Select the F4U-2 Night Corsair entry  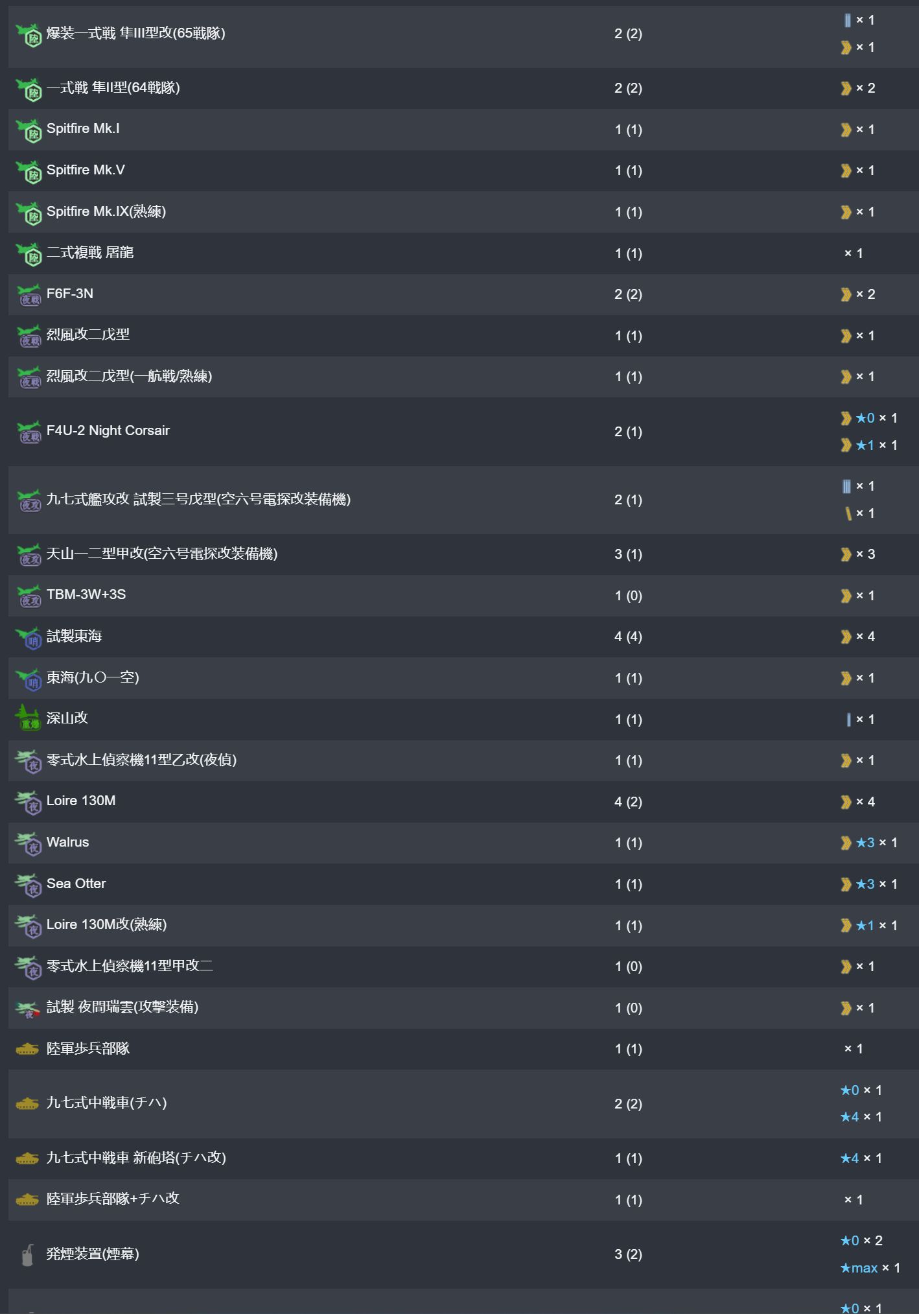pos(108,430)
